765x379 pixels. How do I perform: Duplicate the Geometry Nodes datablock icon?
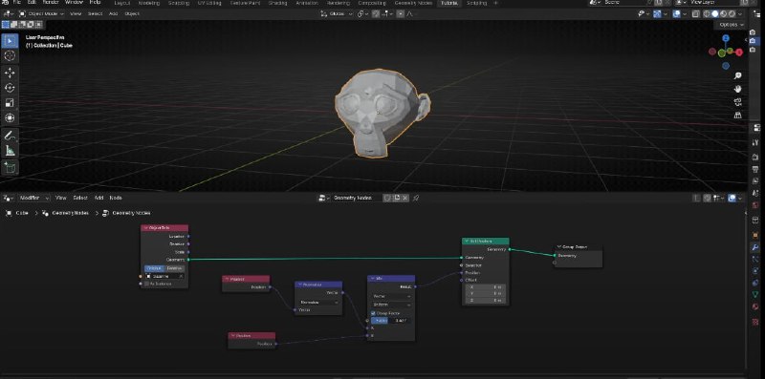click(x=397, y=198)
